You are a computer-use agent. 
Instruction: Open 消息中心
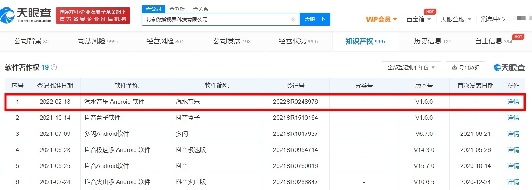click(493, 19)
